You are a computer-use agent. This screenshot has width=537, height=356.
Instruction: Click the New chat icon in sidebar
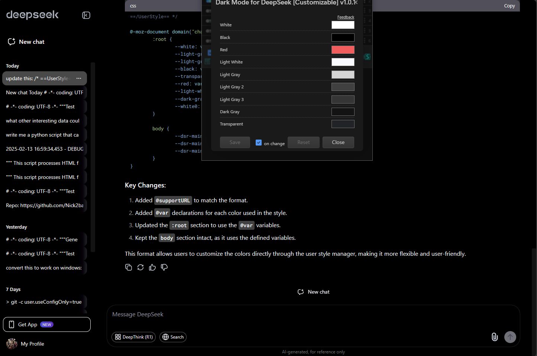[x=12, y=42]
